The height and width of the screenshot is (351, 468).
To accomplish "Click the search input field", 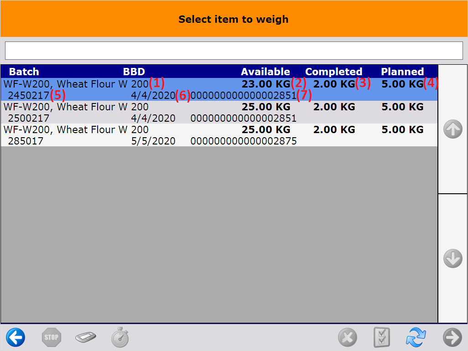I will click(234, 51).
